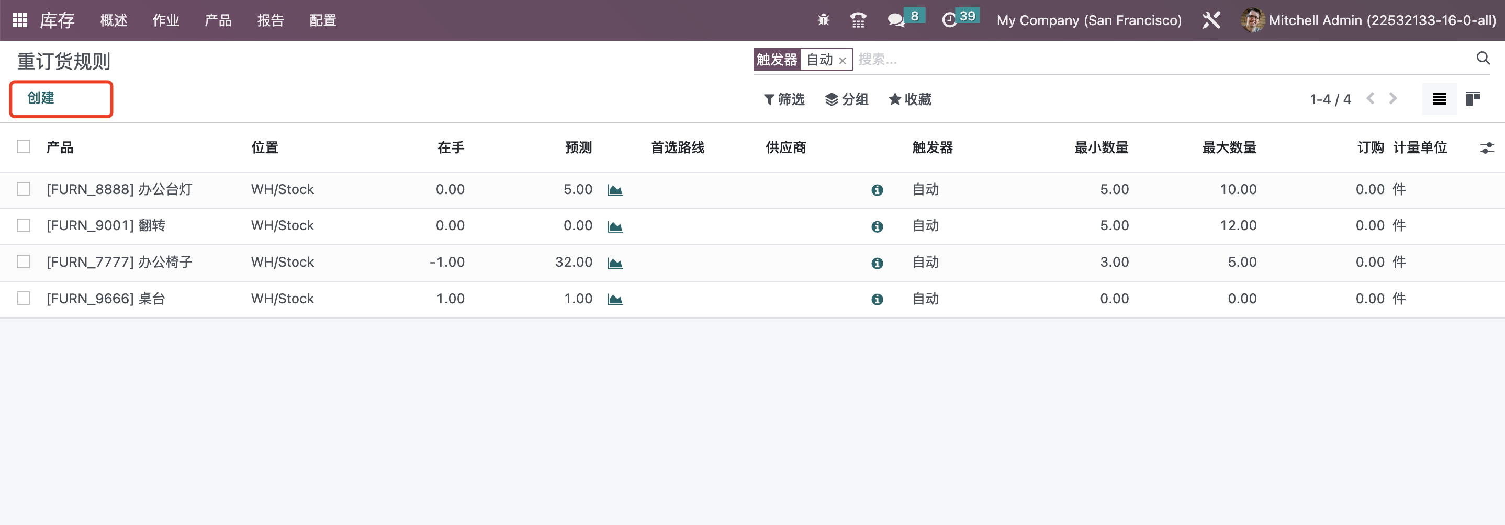Open optional columns settings icon

click(1487, 149)
